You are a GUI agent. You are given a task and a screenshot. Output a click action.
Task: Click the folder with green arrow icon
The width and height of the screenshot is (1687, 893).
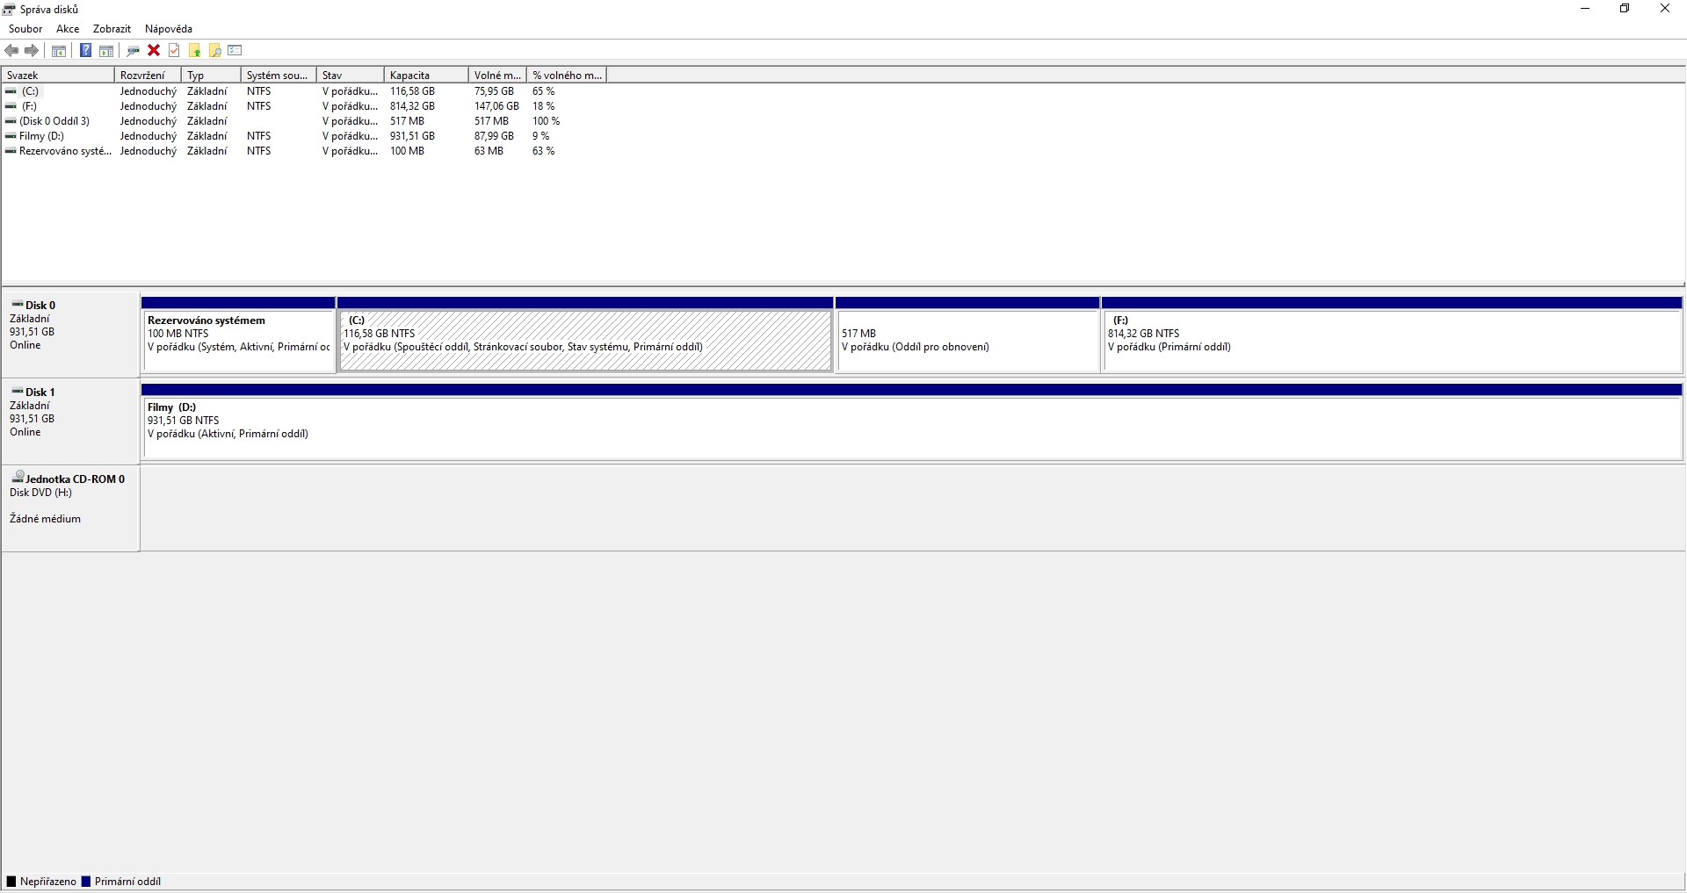click(x=195, y=51)
